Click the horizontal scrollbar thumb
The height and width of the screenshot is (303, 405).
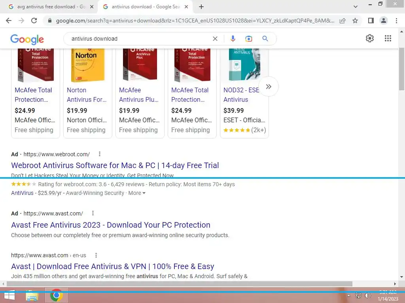[180, 284]
